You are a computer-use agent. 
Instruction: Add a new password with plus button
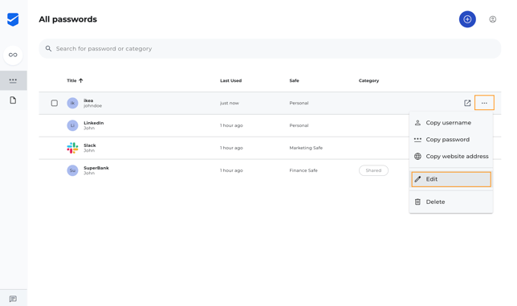pos(467,19)
